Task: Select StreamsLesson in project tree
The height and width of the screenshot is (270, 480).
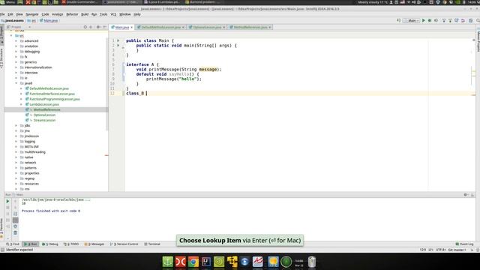Action: click(x=44, y=120)
